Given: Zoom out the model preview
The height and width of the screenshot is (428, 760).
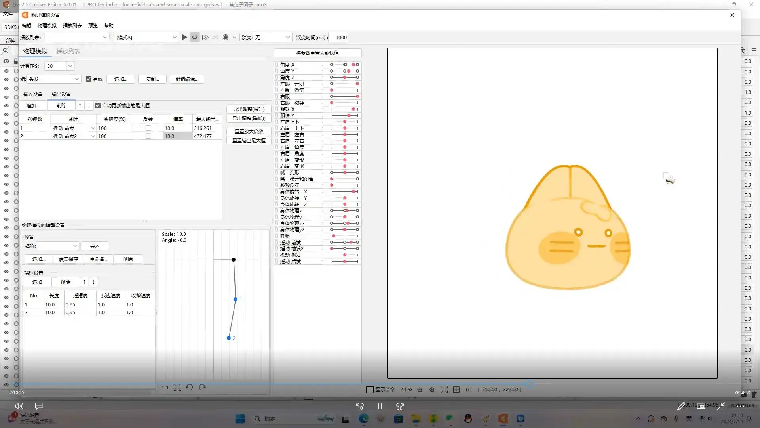Looking at the screenshot, I should click(x=420, y=390).
